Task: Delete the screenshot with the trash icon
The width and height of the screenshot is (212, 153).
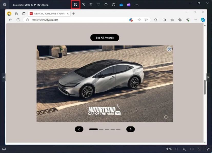Action: (x=91, y=5)
